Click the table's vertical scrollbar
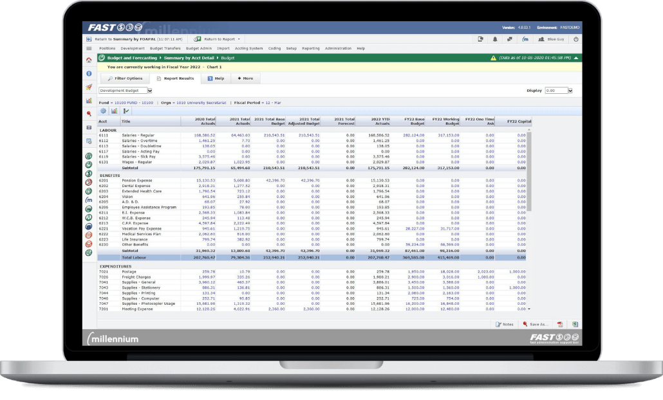663x400 pixels. [529, 171]
